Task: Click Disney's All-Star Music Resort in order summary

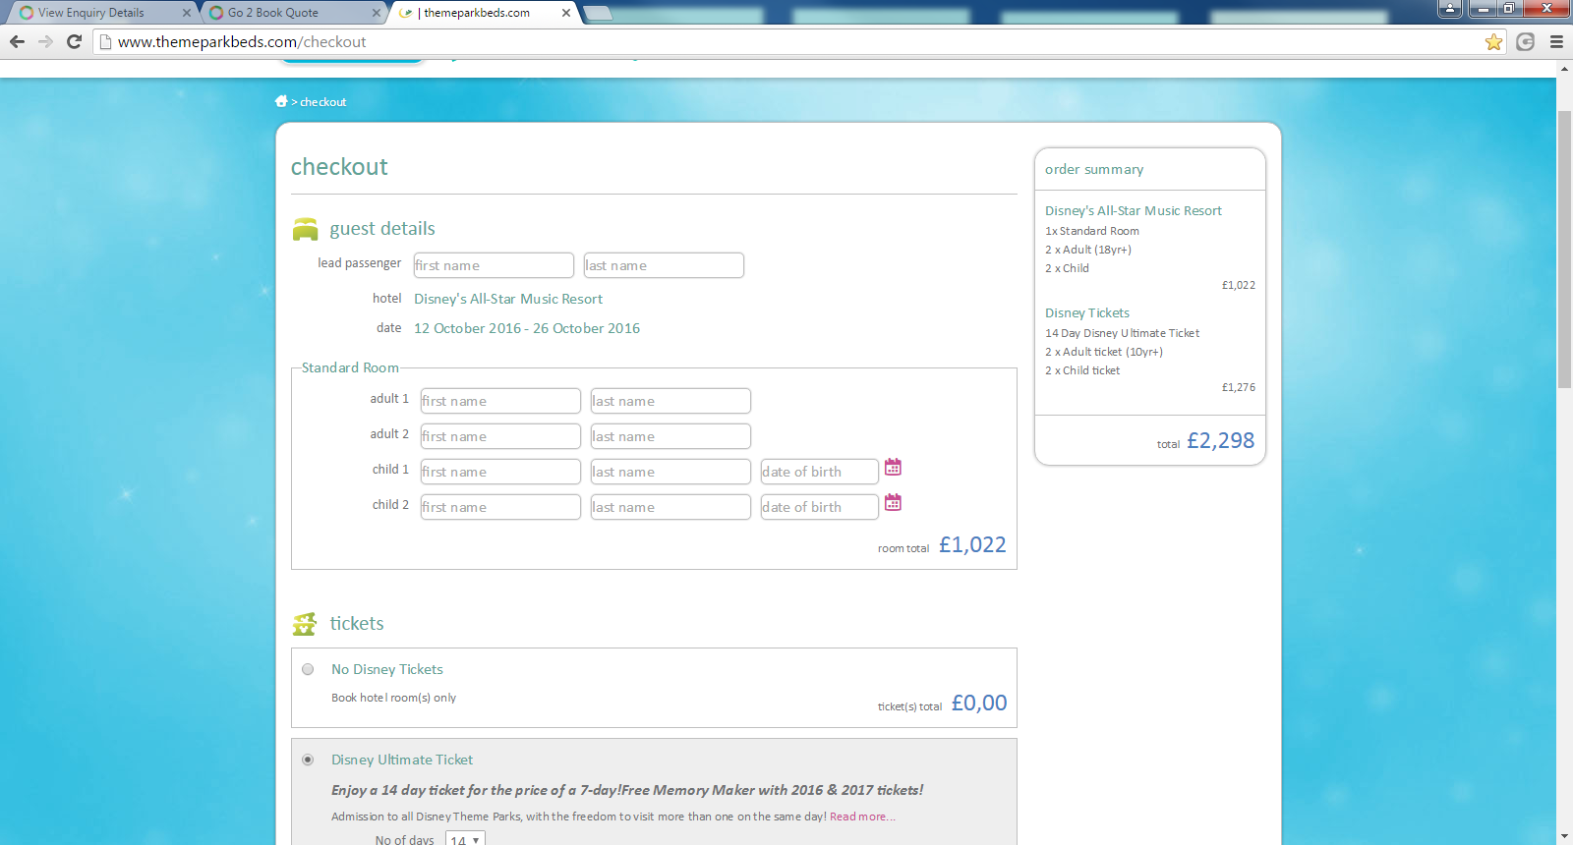Action: click(x=1133, y=210)
